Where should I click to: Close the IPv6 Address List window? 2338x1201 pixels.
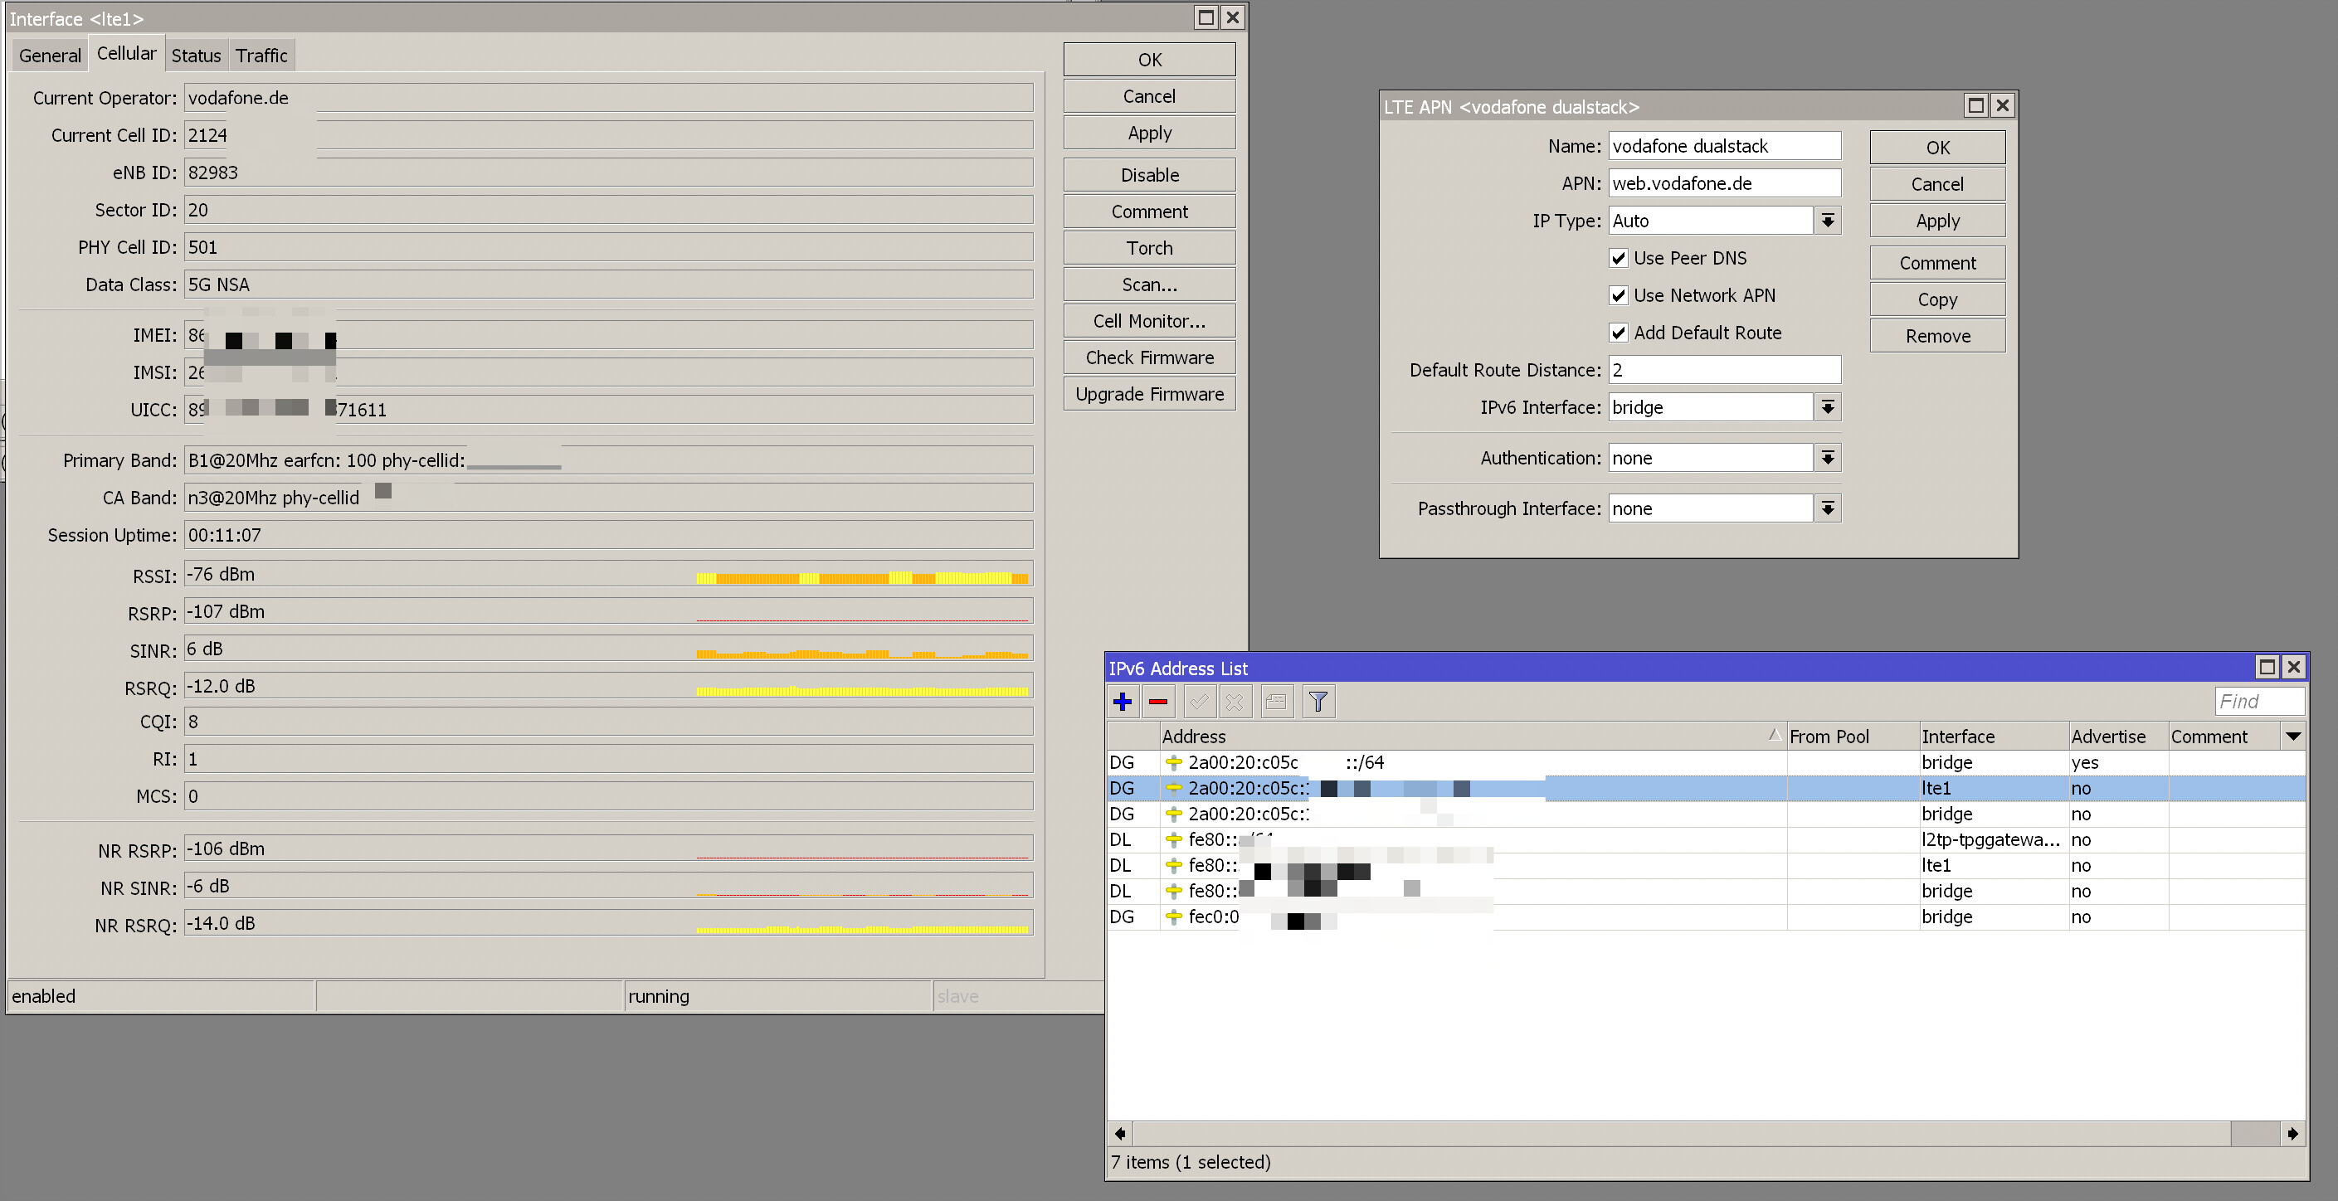coord(2293,667)
